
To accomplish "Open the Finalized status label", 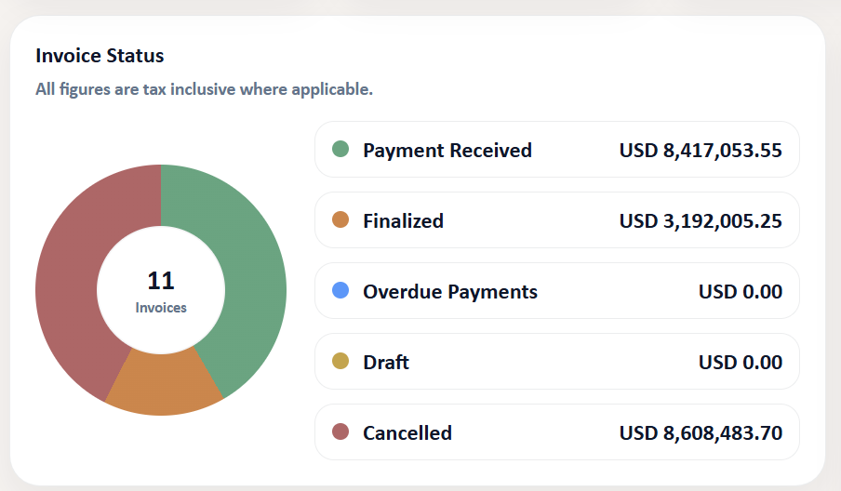I will [x=404, y=220].
